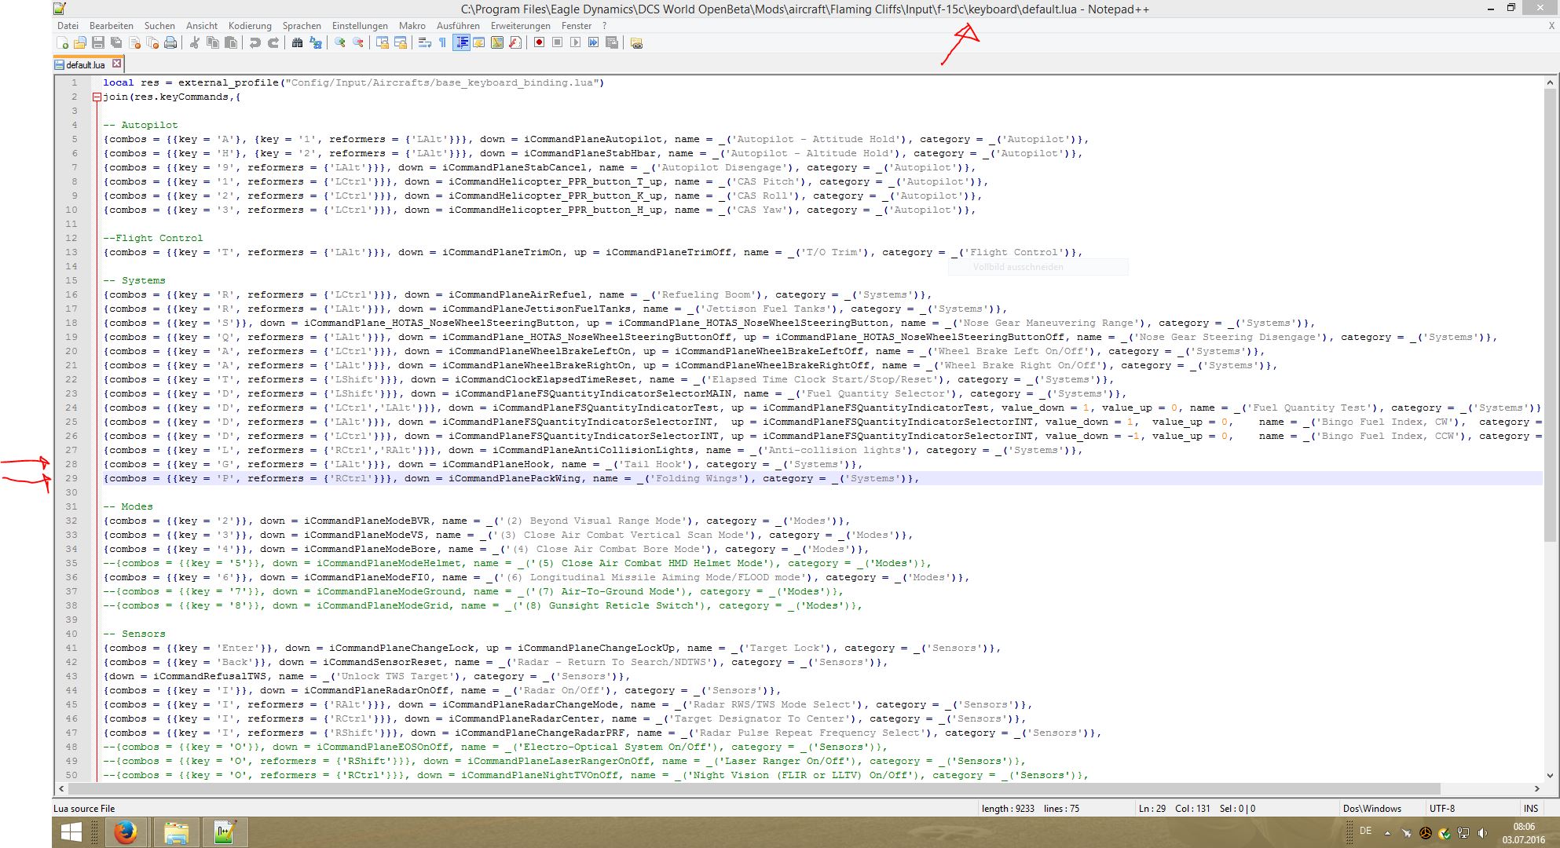Click the horizontal scrollbar thumb
Image resolution: width=1560 pixels, height=848 pixels.
(x=755, y=788)
